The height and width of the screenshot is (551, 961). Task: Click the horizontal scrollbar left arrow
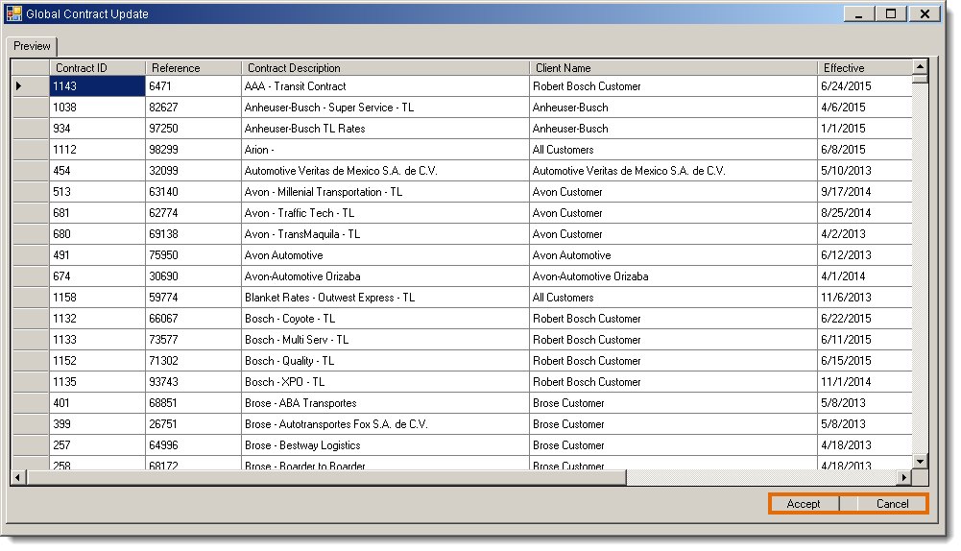pyautogui.click(x=18, y=477)
